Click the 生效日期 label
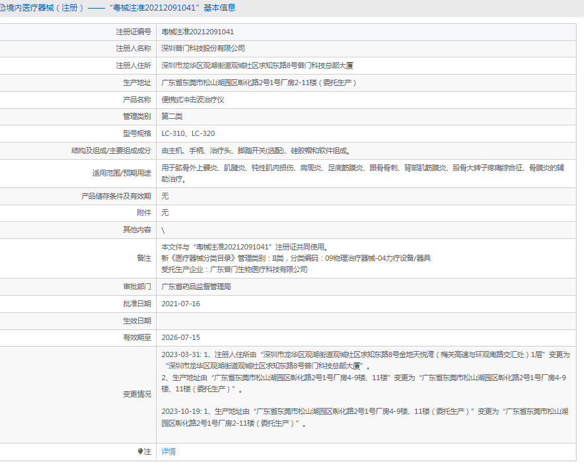This screenshot has height=466, width=584. pyautogui.click(x=137, y=321)
